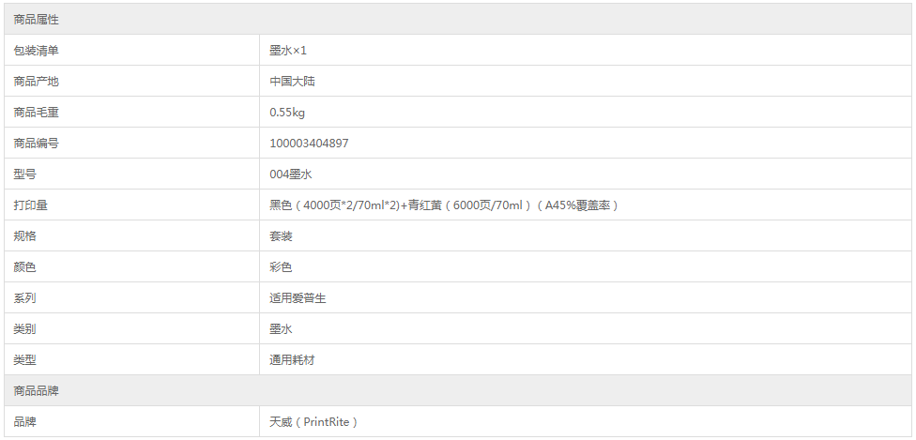
Task: Click the 适用爱普生 series value
Action: (298, 298)
